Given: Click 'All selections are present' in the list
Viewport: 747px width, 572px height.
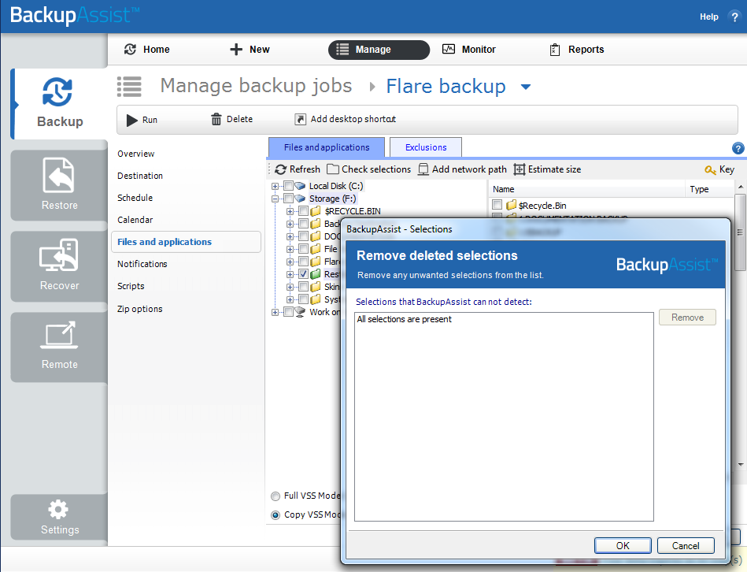Looking at the screenshot, I should point(404,319).
